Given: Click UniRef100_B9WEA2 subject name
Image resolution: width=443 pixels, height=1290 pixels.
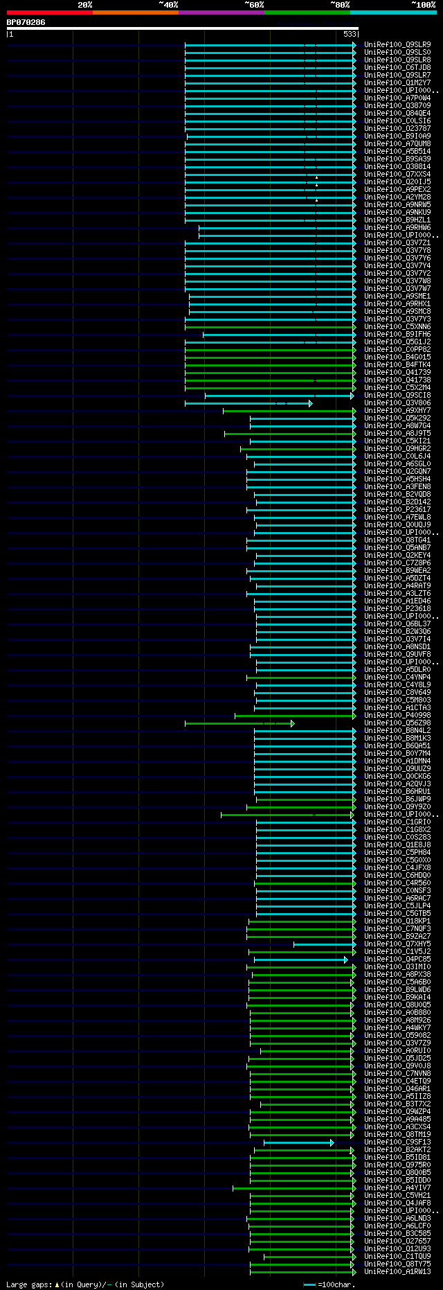Looking at the screenshot, I should 397,571.
